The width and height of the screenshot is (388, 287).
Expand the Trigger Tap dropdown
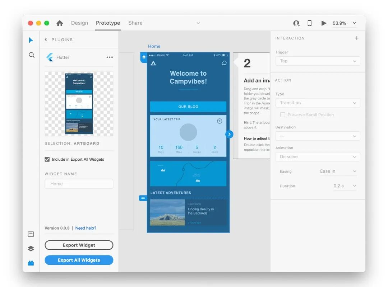pos(318,61)
